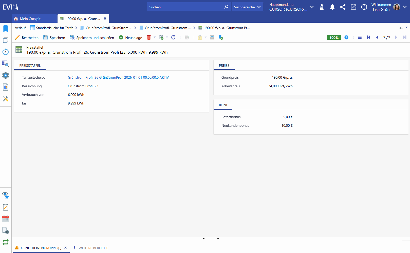The height and width of the screenshot is (253, 410).
Task: Open the calendar icon in sidebar
Action: 6,219
